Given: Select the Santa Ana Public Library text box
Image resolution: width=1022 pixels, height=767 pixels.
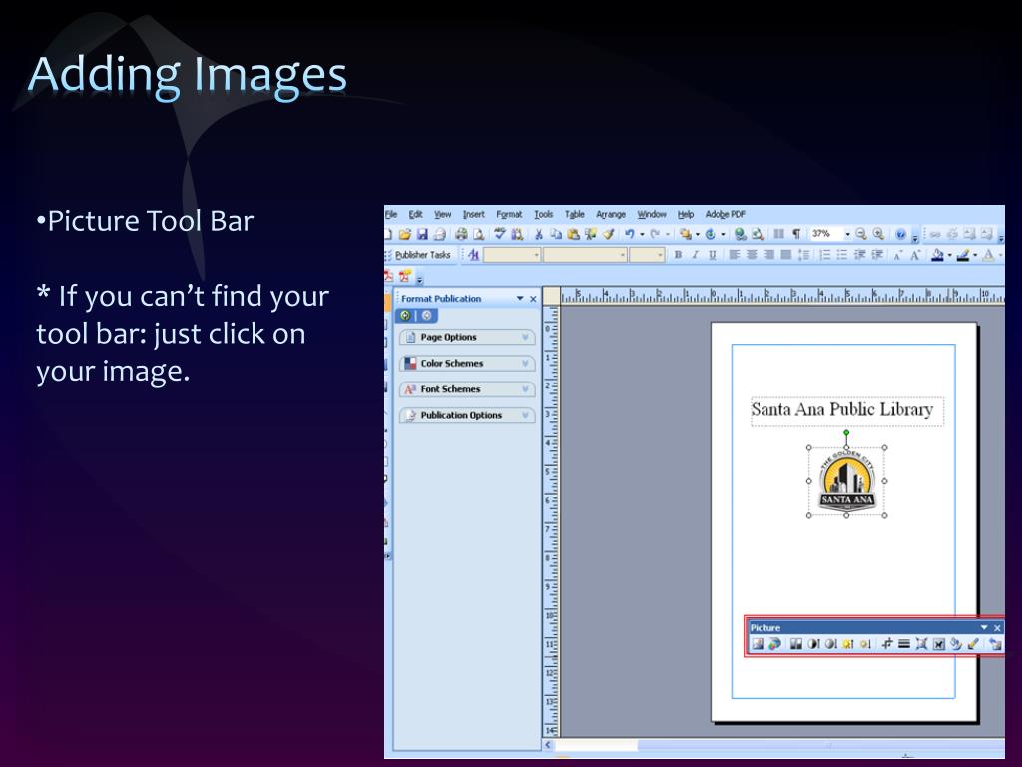Looking at the screenshot, I should point(841,410).
